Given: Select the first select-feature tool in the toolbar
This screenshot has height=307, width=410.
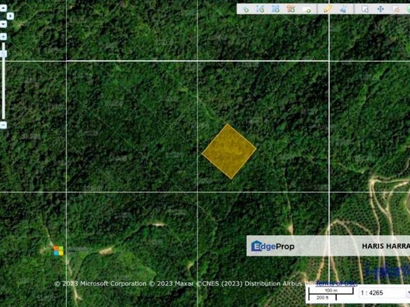Looking at the screenshot, I should [x=245, y=9].
